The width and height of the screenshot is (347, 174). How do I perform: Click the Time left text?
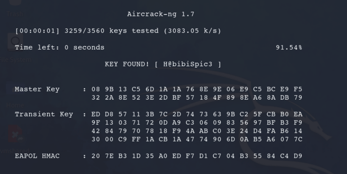pyautogui.click(x=60, y=47)
